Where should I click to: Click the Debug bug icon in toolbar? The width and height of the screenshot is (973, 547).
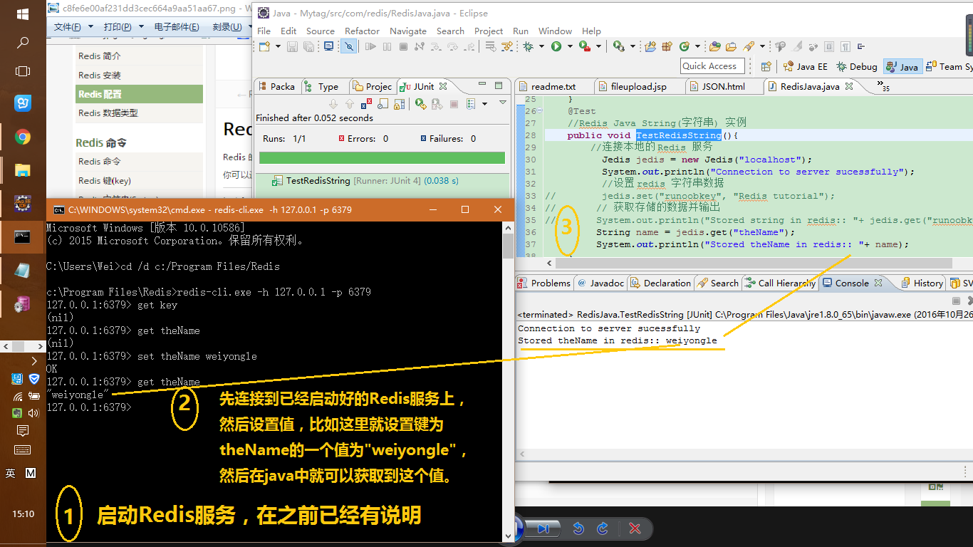pyautogui.click(x=528, y=46)
